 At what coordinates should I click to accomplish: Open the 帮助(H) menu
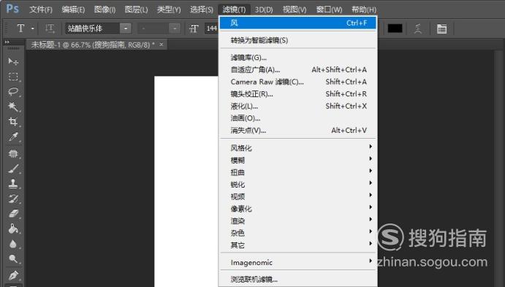[364, 9]
